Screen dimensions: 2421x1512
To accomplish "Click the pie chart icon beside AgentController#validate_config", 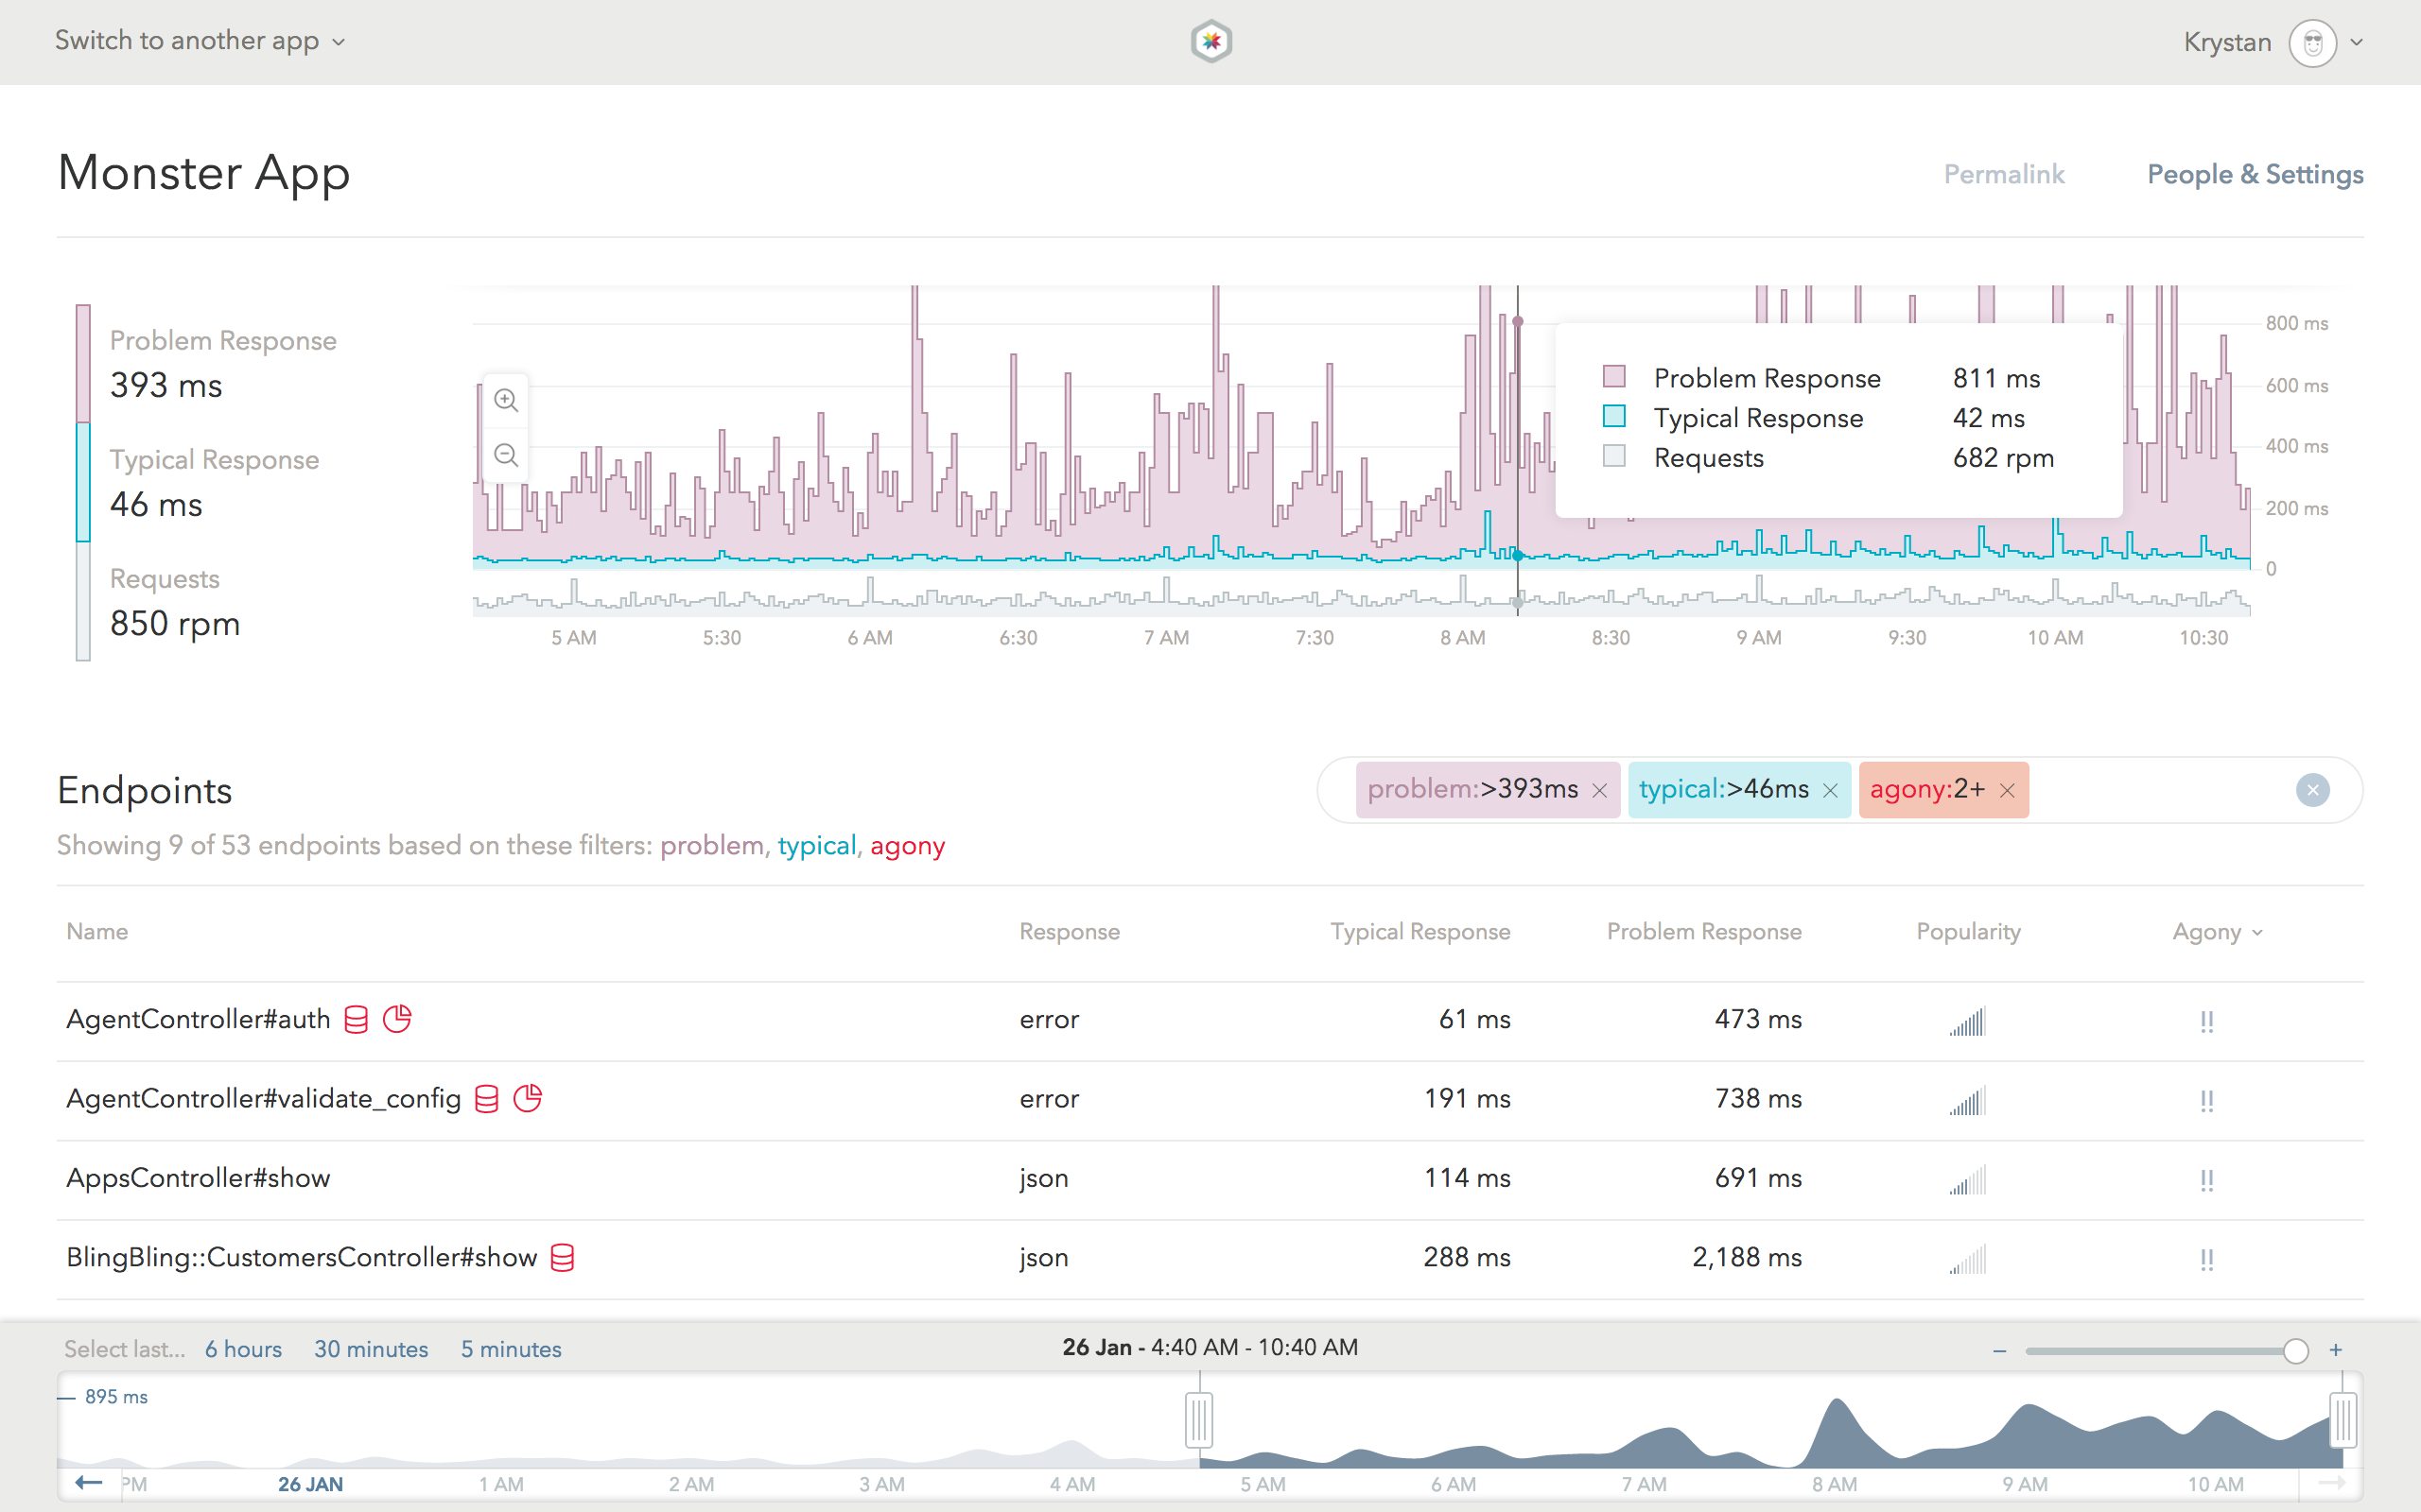I will (x=529, y=1098).
